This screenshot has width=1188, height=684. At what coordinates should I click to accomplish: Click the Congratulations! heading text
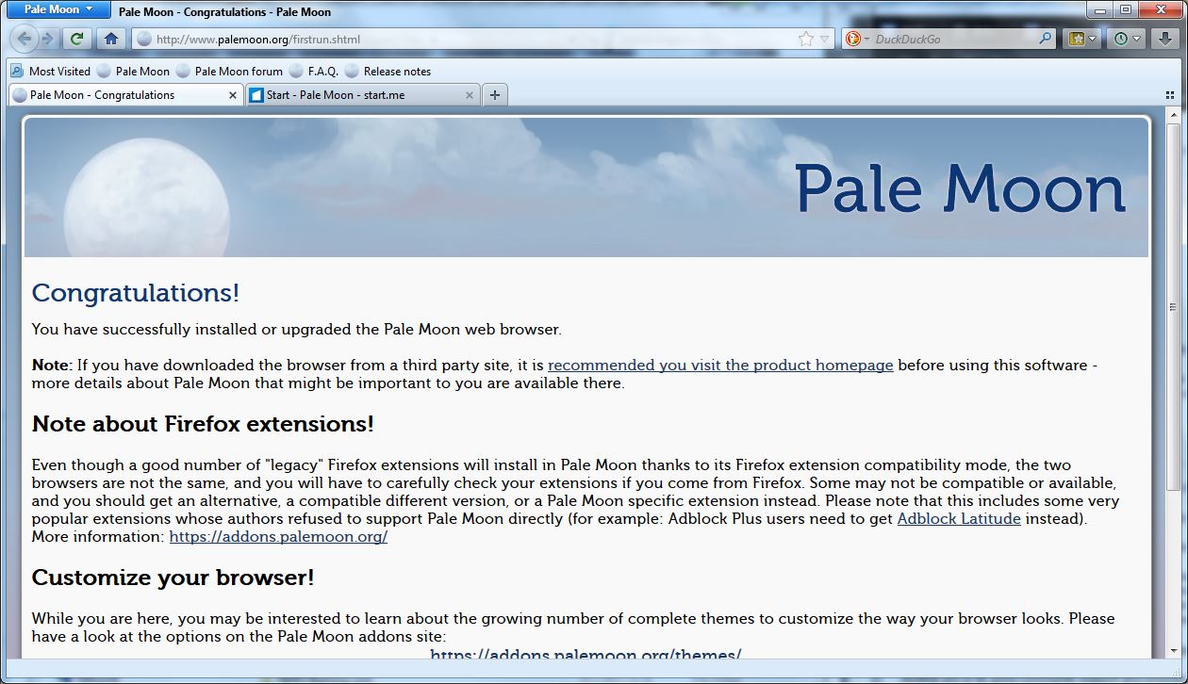[136, 292]
